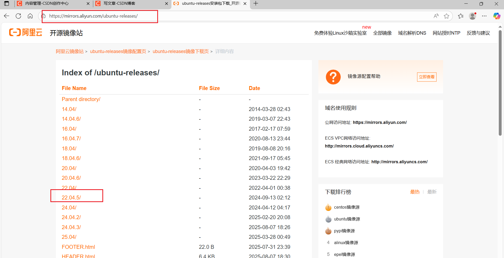Open the 25.04/ directory
Screen dimensions: 504x258
69,237
